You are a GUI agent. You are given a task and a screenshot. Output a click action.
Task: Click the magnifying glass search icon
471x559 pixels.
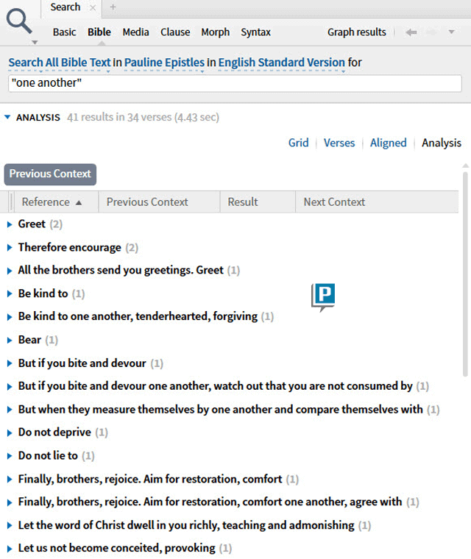(19, 21)
